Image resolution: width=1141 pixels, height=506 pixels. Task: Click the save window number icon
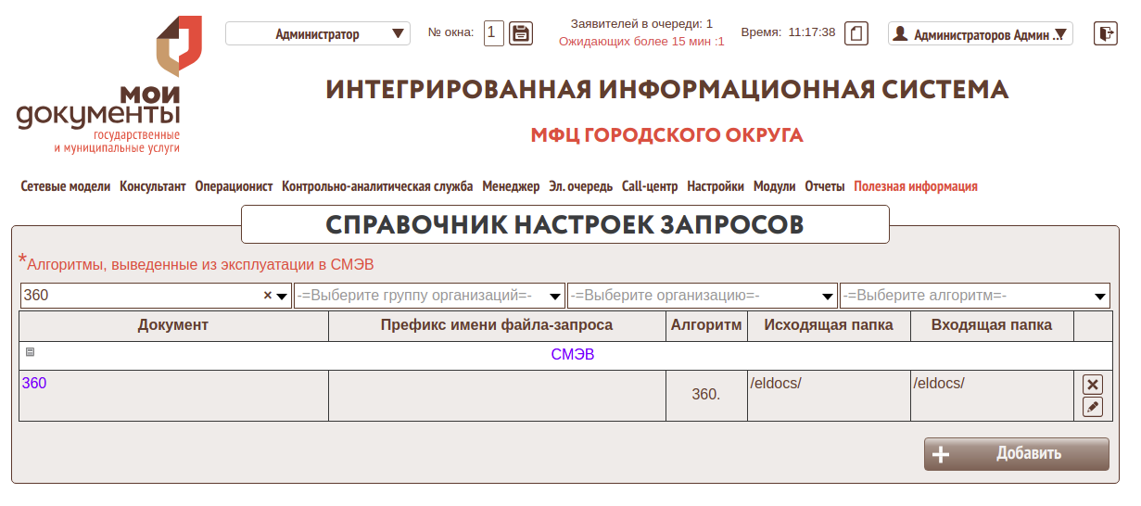coord(521,33)
